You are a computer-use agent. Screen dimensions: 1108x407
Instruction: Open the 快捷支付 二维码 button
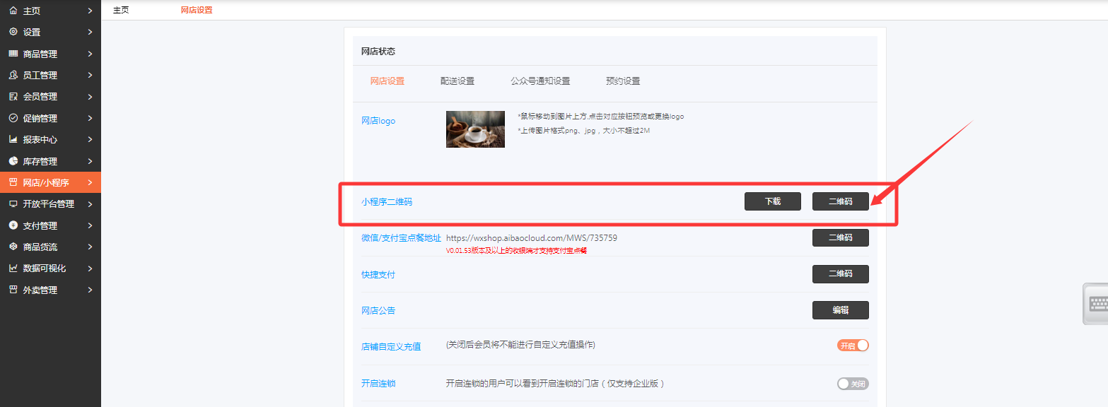(x=840, y=274)
